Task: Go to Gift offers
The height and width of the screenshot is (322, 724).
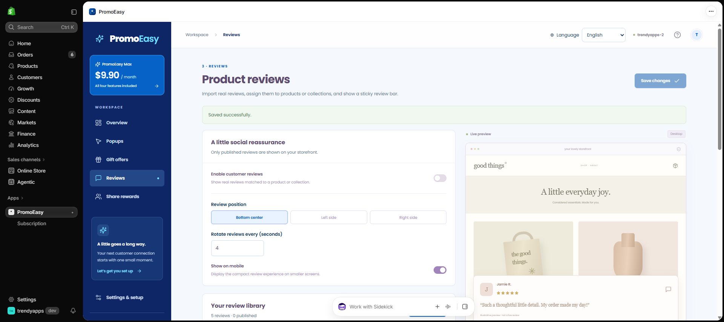Action: 127,160
